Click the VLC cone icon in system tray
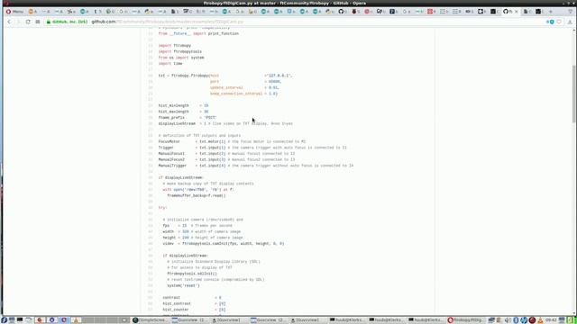The image size is (577, 324). coord(540,320)
